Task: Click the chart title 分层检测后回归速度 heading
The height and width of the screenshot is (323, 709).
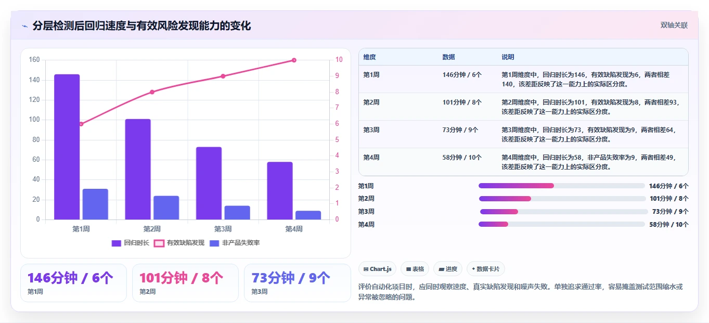Action: click(141, 26)
